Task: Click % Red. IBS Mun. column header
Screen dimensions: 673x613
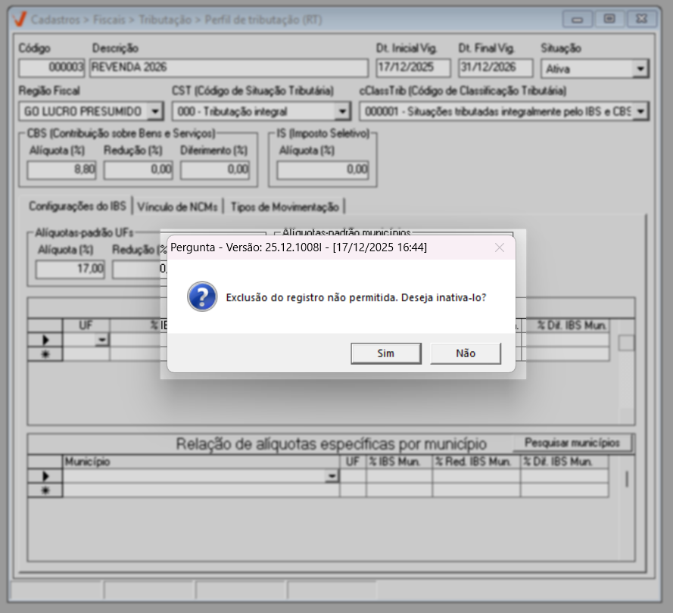Action: click(476, 462)
